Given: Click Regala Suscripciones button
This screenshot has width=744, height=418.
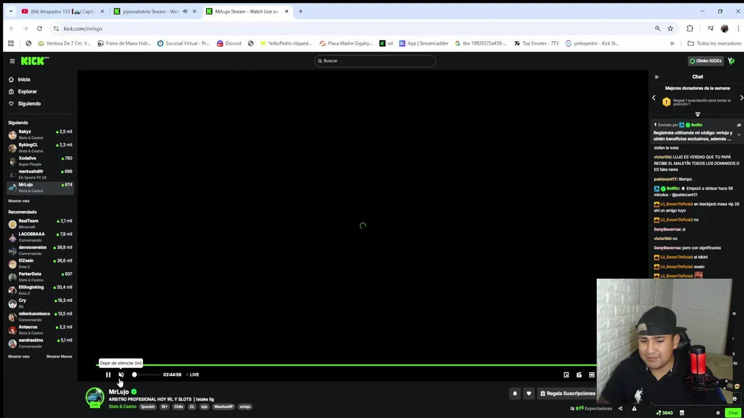Looking at the screenshot, I should [567, 394].
